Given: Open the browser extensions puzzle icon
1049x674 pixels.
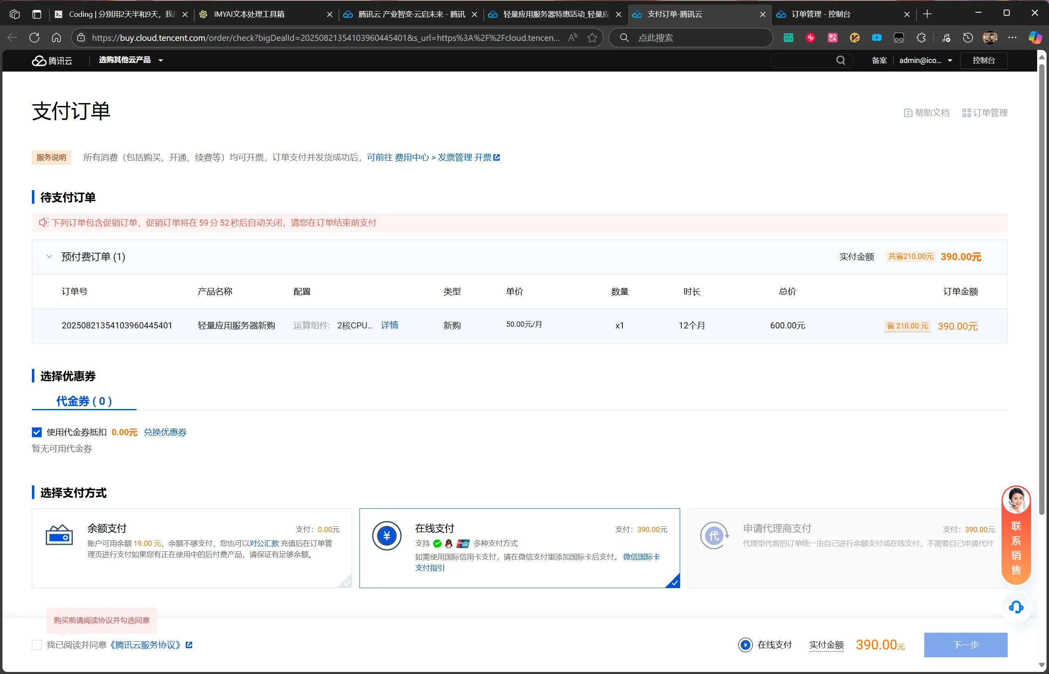Looking at the screenshot, I should click(x=921, y=38).
